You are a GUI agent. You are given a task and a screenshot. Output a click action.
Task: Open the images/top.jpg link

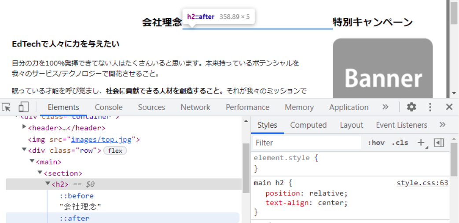coord(101,140)
